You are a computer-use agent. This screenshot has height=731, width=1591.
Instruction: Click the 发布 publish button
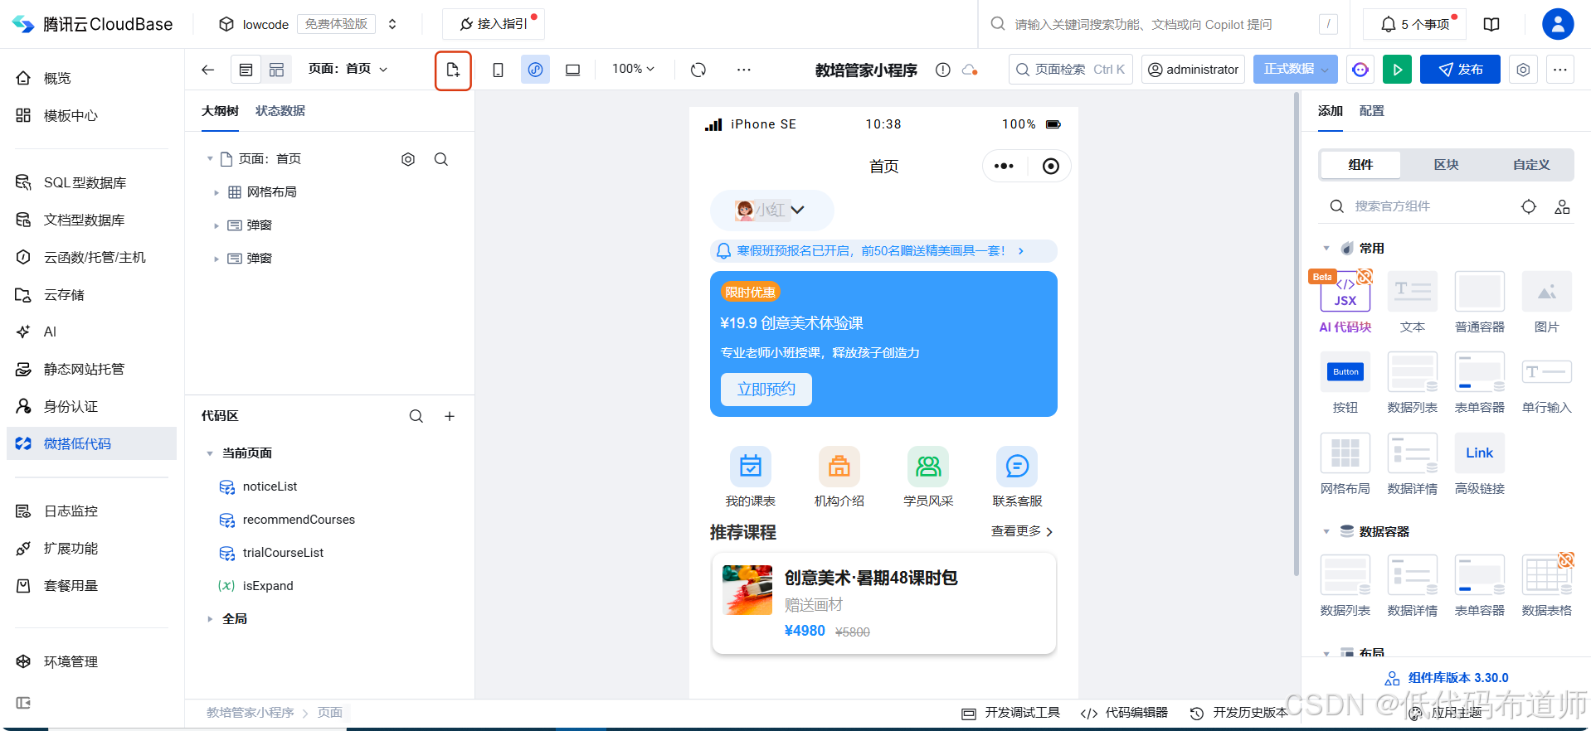pyautogui.click(x=1460, y=70)
